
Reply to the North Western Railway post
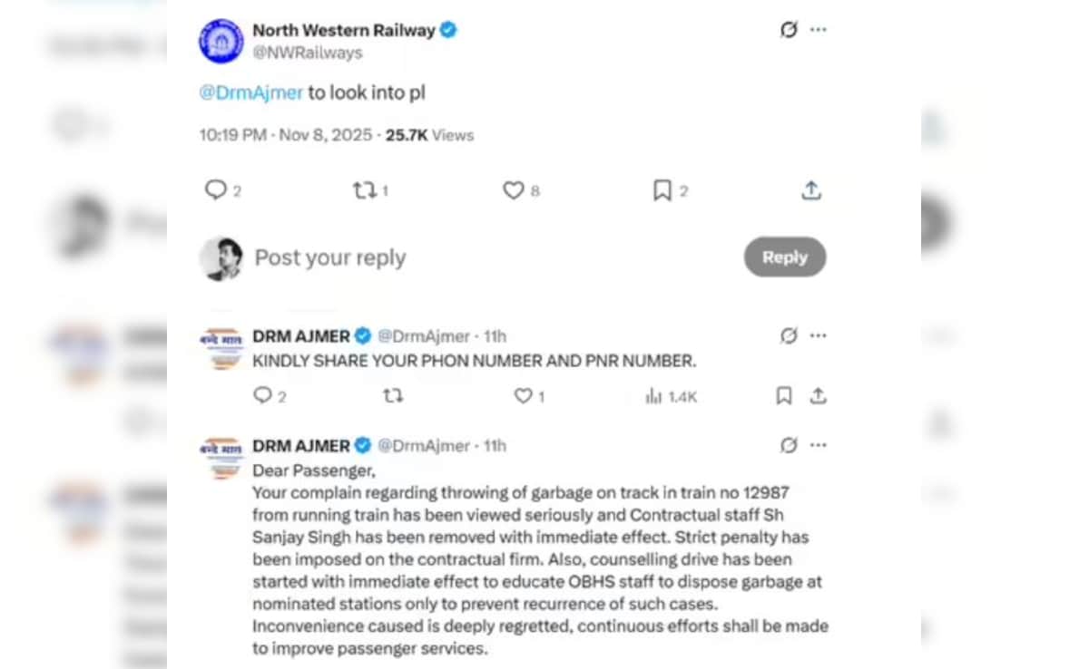coord(215,190)
